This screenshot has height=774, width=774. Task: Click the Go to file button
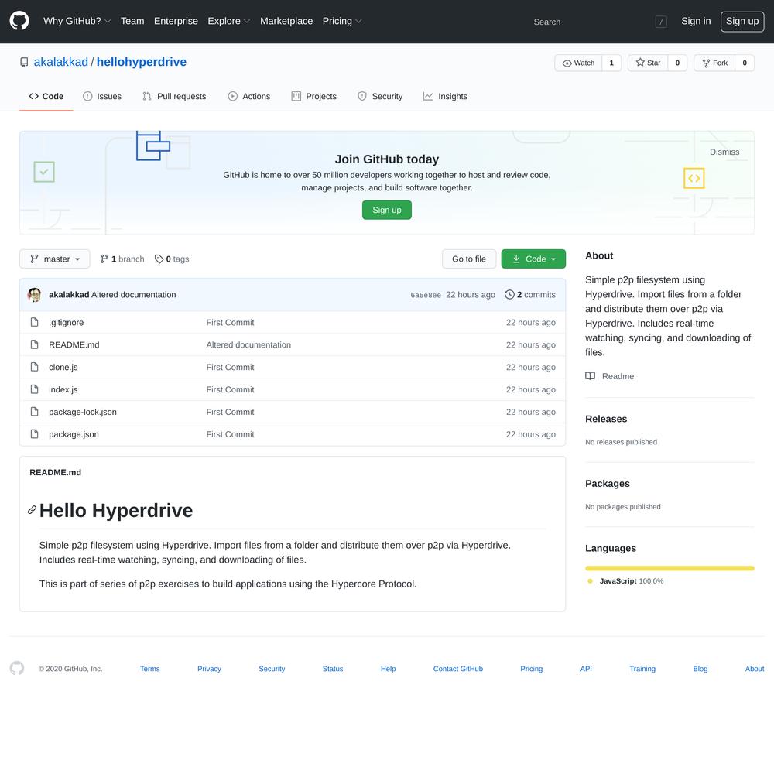click(469, 259)
